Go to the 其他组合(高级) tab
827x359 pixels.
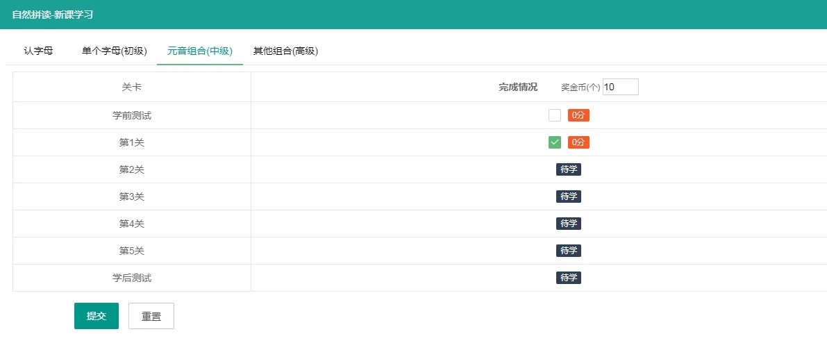[x=285, y=51]
